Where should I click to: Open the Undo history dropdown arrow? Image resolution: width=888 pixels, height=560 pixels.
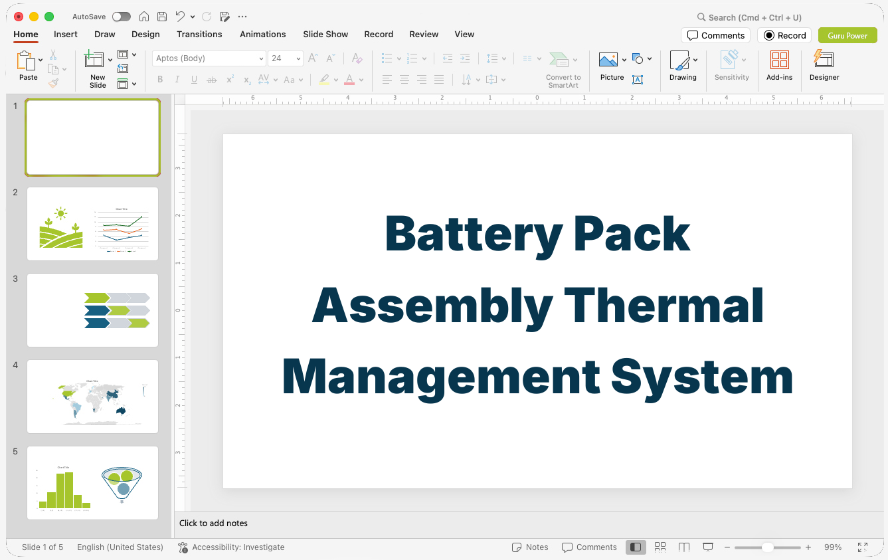(x=193, y=17)
